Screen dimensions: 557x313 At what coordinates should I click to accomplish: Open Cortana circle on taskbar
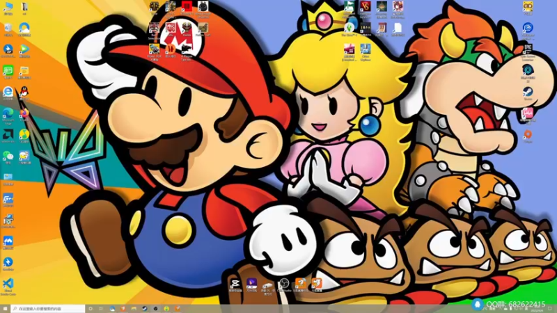click(91, 309)
